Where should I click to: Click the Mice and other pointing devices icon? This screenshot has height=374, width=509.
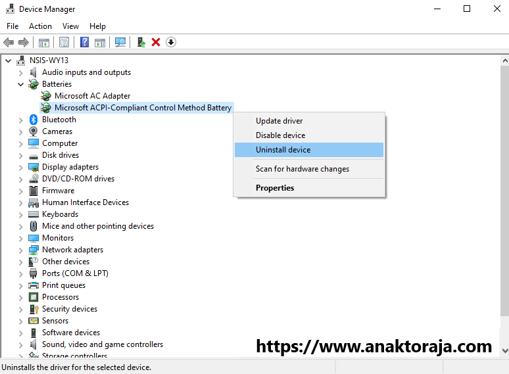(x=33, y=226)
